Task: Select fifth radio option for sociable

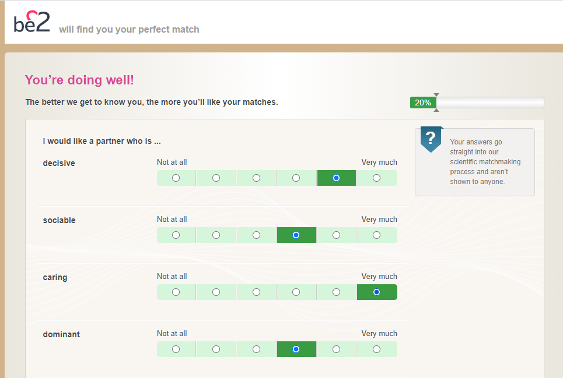Action: click(336, 235)
